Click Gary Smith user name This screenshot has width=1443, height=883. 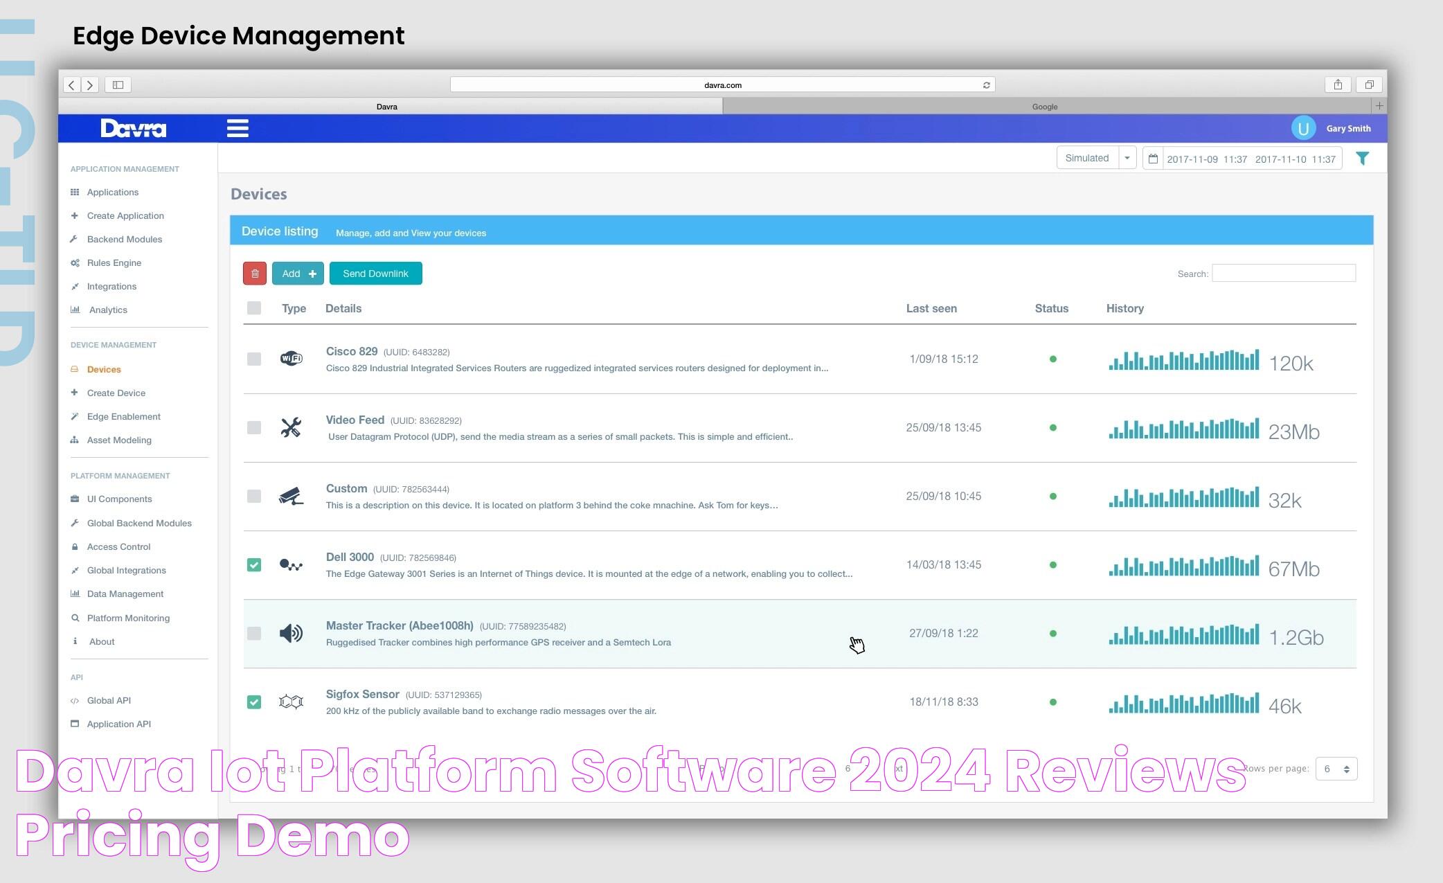(1348, 128)
